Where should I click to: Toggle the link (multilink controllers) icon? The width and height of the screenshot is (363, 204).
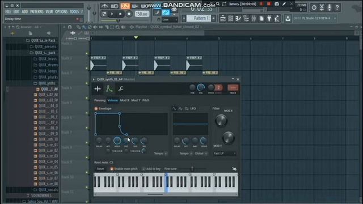coord(166,12)
